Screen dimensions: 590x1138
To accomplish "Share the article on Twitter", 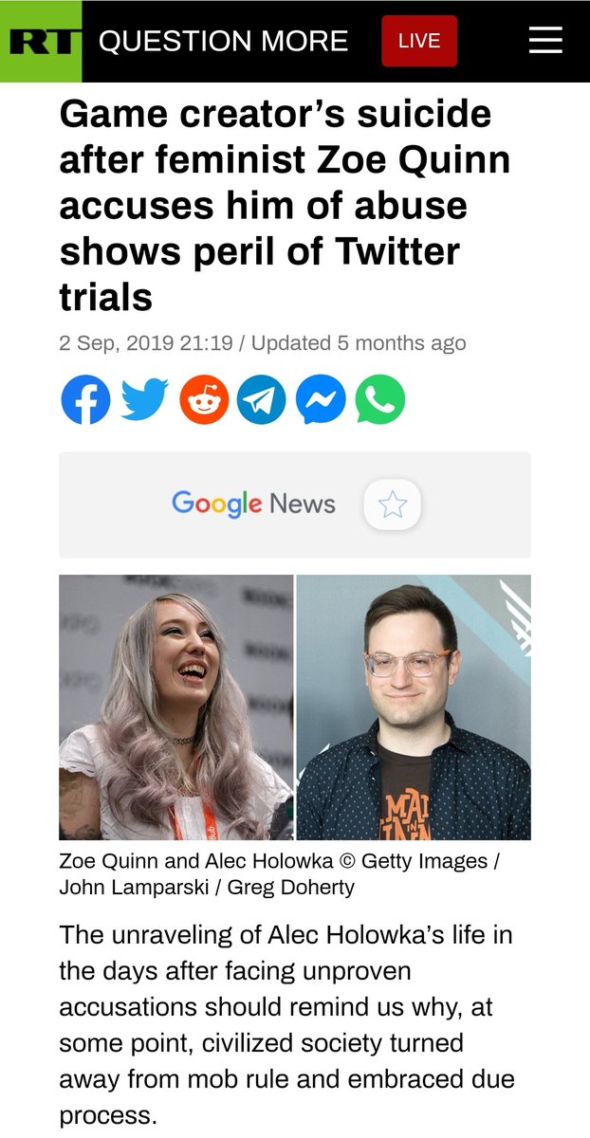I will 145,399.
